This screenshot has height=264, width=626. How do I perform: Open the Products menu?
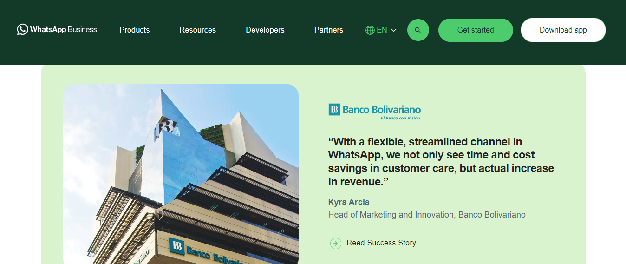tap(135, 30)
